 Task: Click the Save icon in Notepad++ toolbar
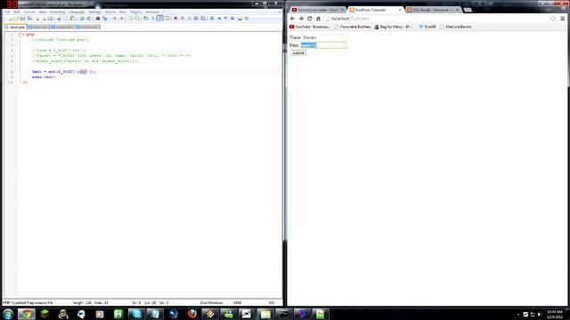coord(22,18)
